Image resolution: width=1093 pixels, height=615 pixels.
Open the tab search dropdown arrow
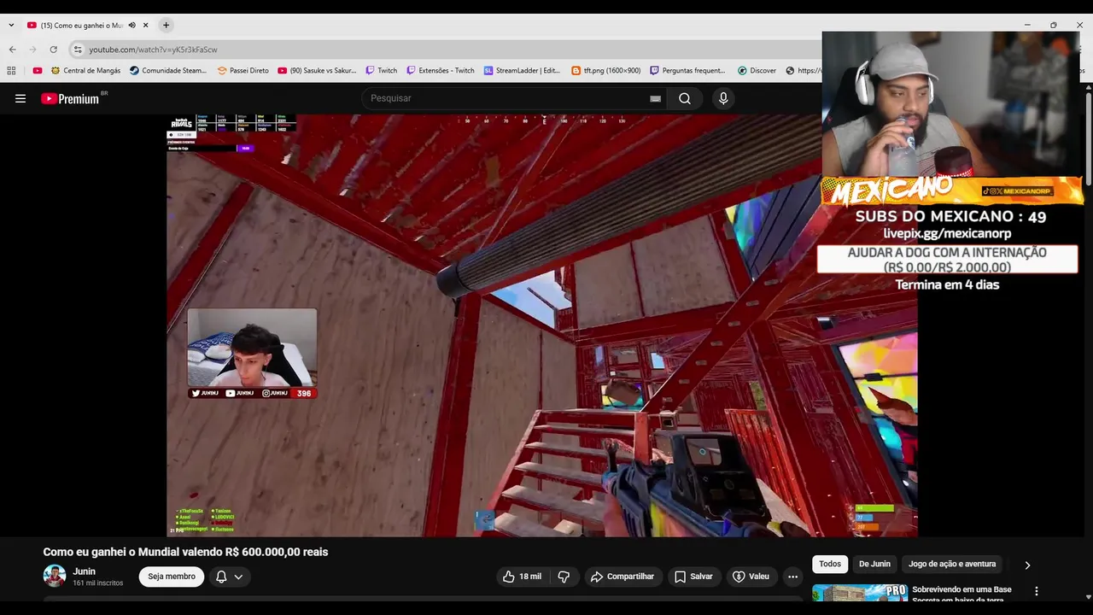[11, 25]
